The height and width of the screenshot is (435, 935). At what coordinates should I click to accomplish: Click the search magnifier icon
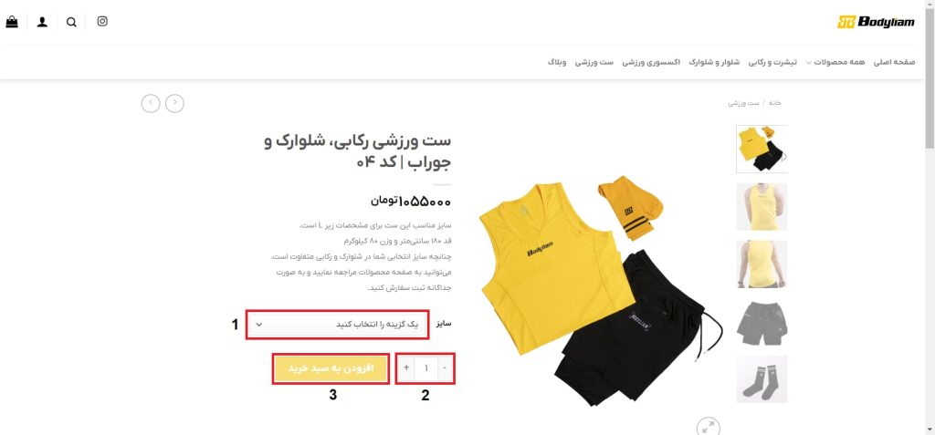click(71, 23)
